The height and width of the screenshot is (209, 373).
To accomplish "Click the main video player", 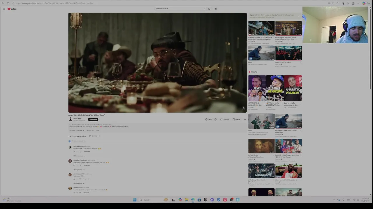I will [x=157, y=62].
